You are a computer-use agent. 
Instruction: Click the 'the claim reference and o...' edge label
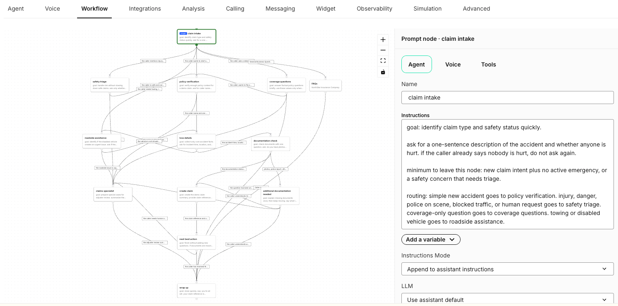click(197, 218)
